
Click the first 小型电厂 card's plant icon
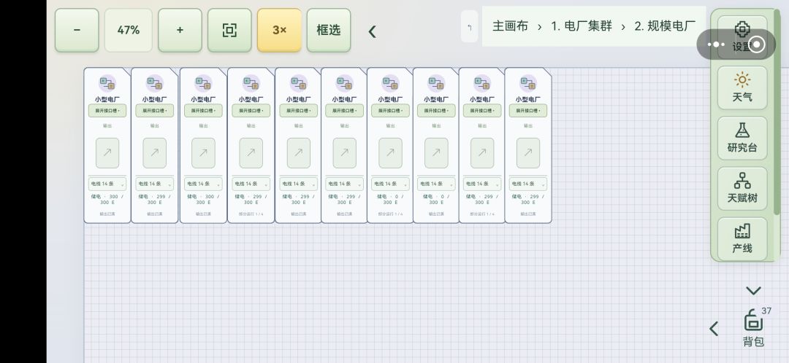coord(107,83)
